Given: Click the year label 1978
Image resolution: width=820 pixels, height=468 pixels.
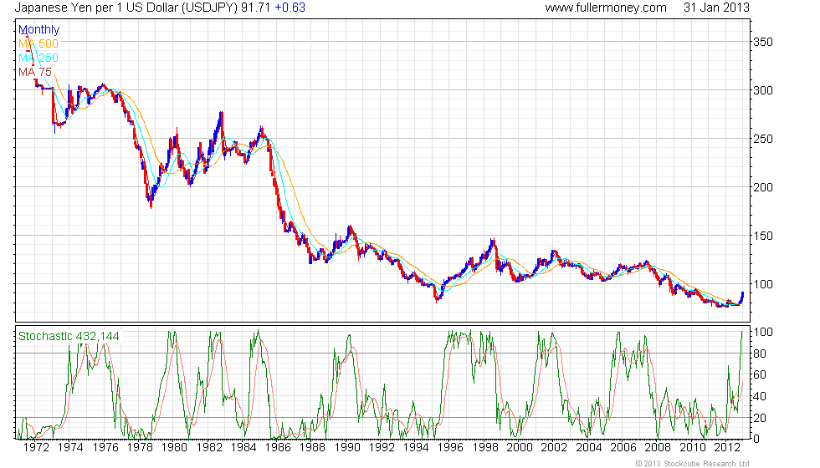Looking at the screenshot, I should pos(140,448).
